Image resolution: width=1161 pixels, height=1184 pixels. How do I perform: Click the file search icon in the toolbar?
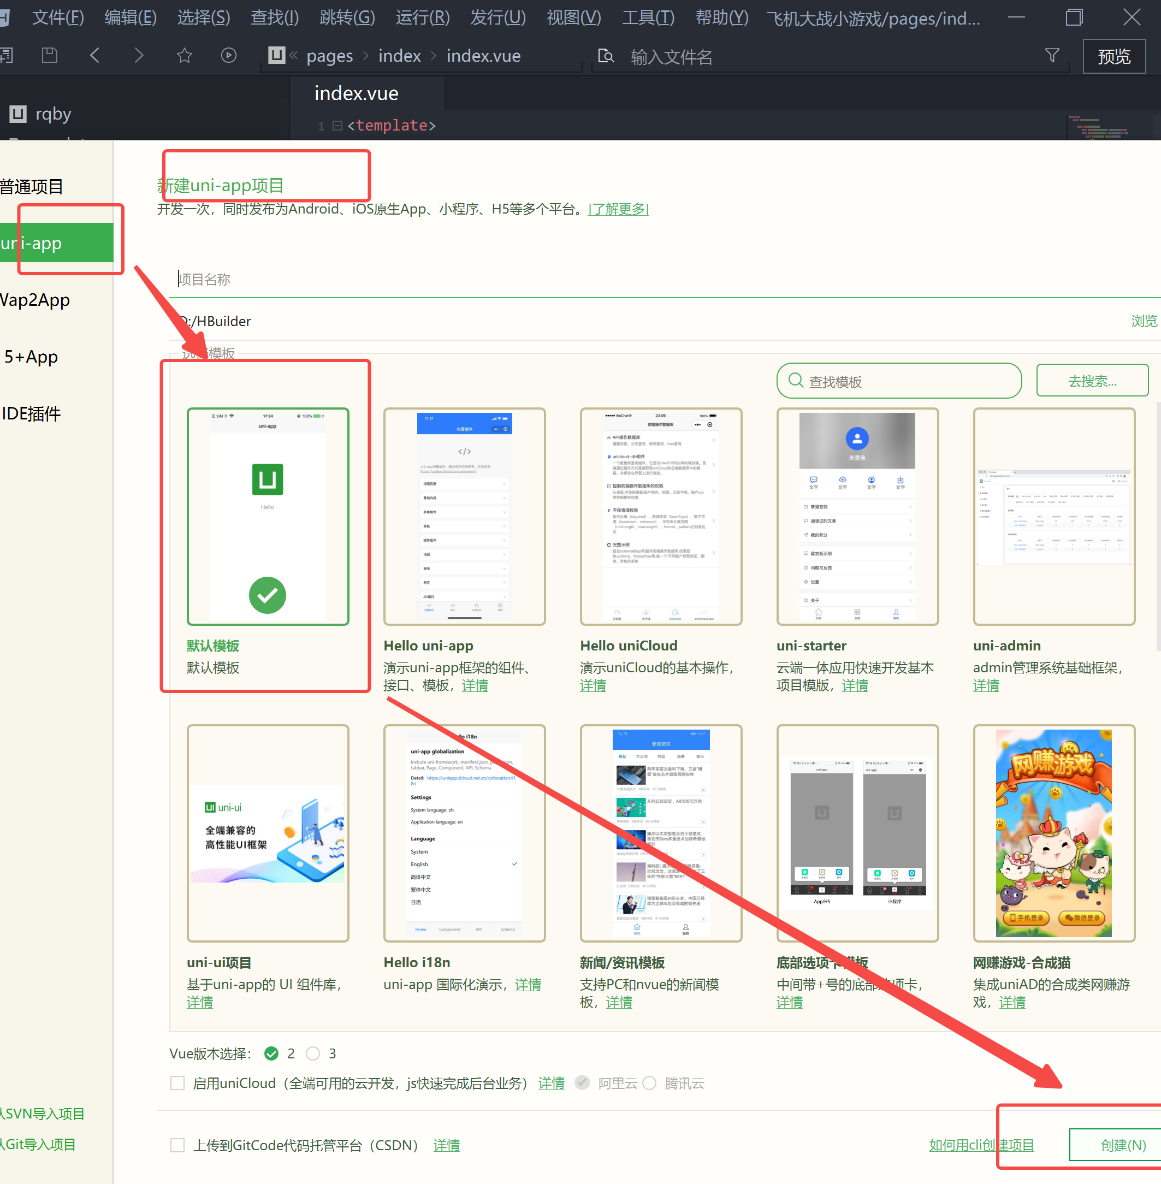click(606, 57)
